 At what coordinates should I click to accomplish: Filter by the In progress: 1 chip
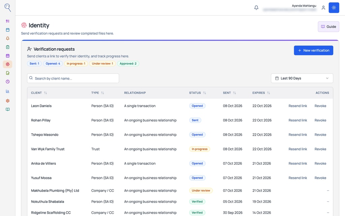76,63
